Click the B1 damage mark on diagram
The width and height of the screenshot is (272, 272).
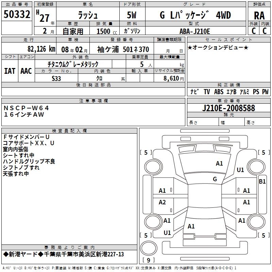[262, 182]
